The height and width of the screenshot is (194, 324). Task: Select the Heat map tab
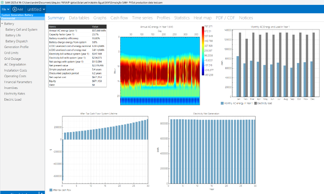(x=202, y=18)
